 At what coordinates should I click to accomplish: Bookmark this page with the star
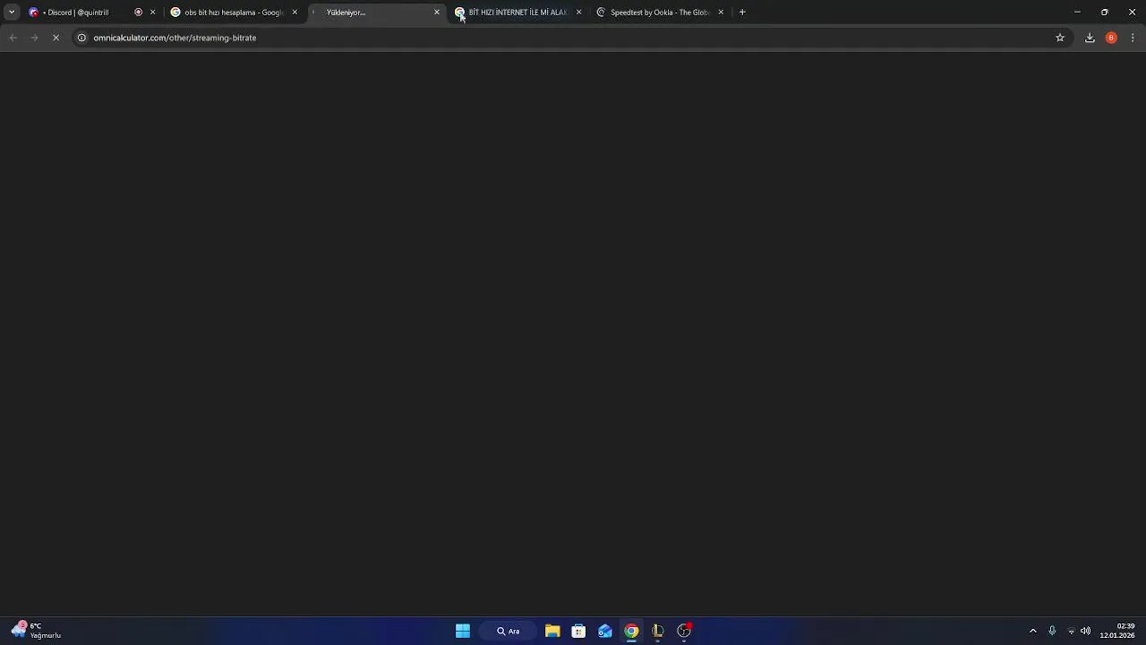(x=1060, y=38)
